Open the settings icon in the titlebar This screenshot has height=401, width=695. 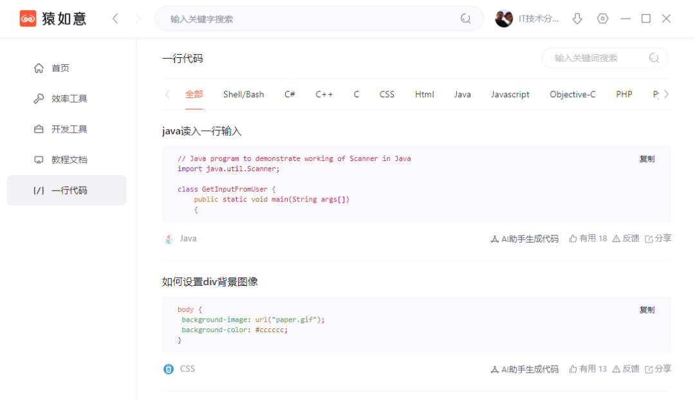click(x=602, y=18)
